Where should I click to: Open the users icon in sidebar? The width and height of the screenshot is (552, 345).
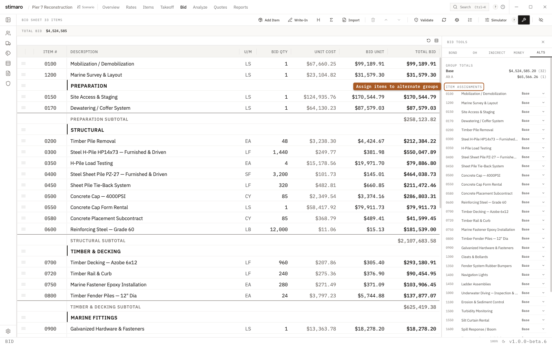click(x=8, y=33)
